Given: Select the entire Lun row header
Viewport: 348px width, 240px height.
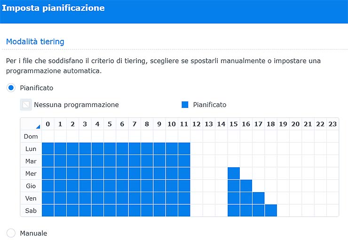Looking at the screenshot, I should 31,149.
